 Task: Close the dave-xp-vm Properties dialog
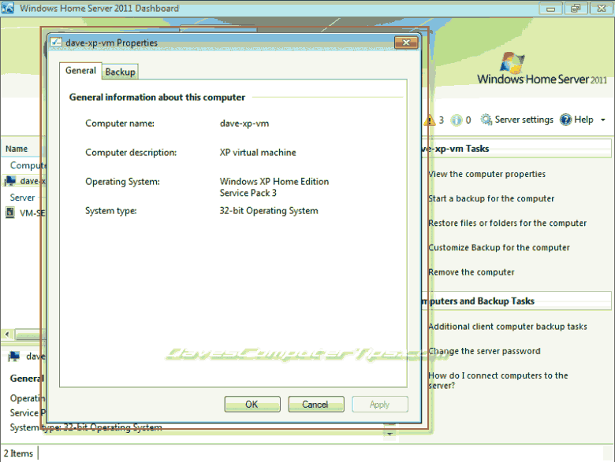pyautogui.click(x=406, y=43)
